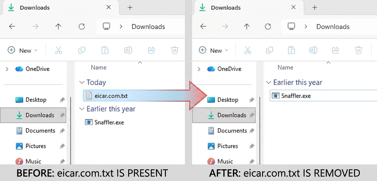Collapse Earlier this year group in right window

pyautogui.click(x=268, y=82)
